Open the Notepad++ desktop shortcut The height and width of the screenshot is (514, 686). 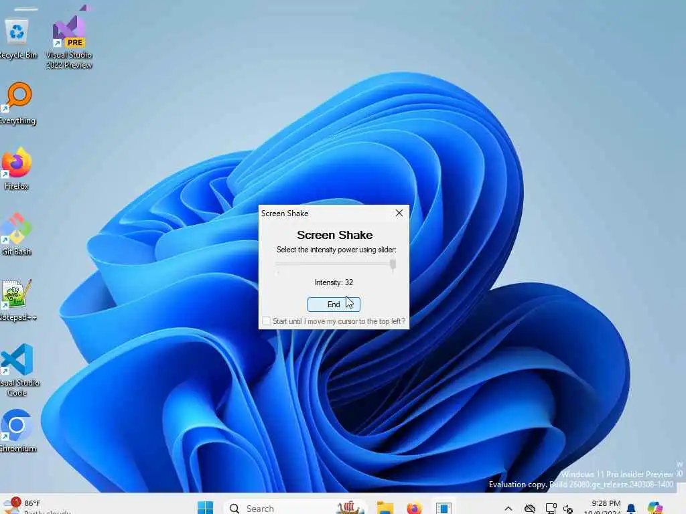coord(17,301)
